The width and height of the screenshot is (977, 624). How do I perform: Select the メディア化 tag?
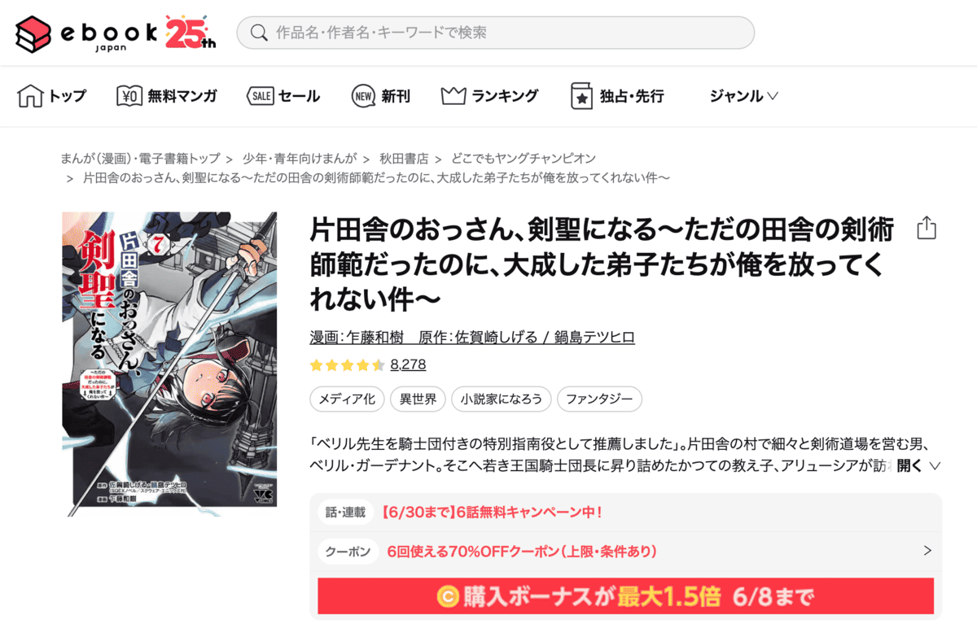tap(347, 399)
